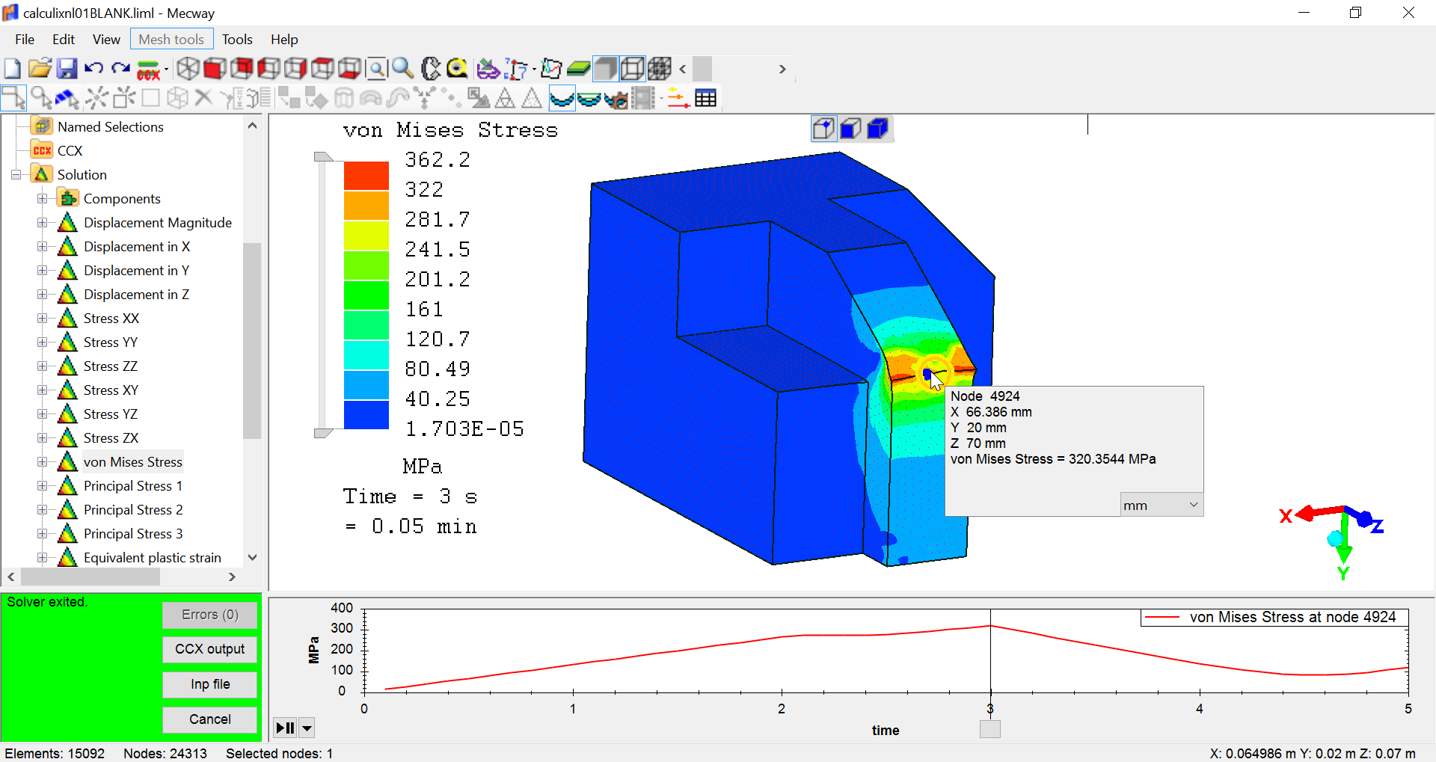Select the CCX tree item
The height and width of the screenshot is (762, 1436).
[70, 150]
